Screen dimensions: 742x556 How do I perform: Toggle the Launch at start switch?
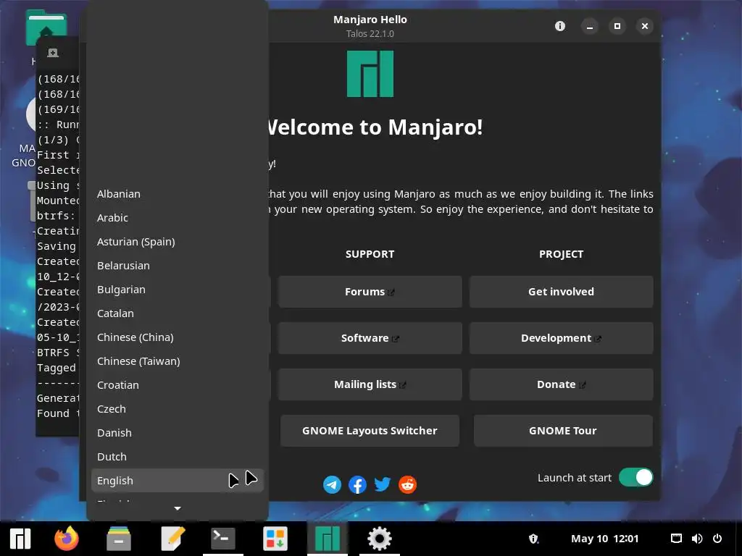tap(635, 478)
